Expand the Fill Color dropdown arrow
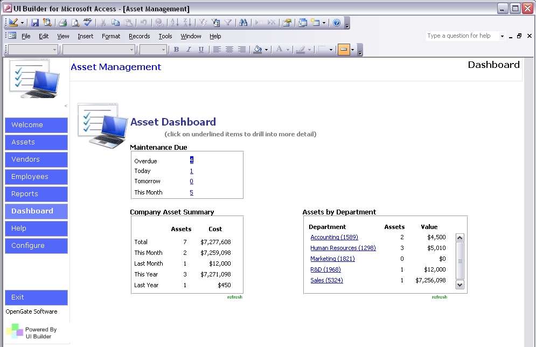The image size is (536, 347). point(266,50)
